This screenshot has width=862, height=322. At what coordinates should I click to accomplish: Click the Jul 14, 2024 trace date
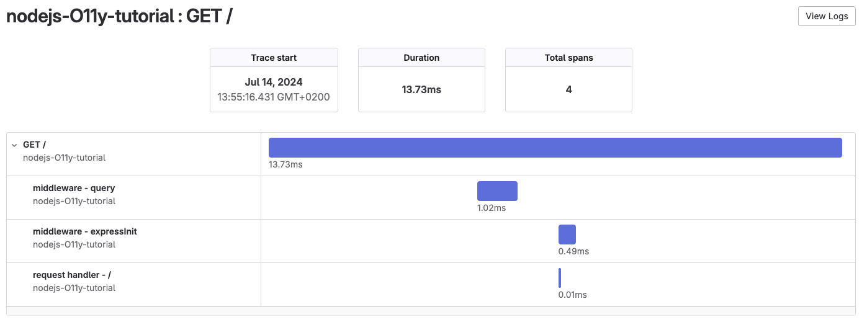[x=274, y=83]
